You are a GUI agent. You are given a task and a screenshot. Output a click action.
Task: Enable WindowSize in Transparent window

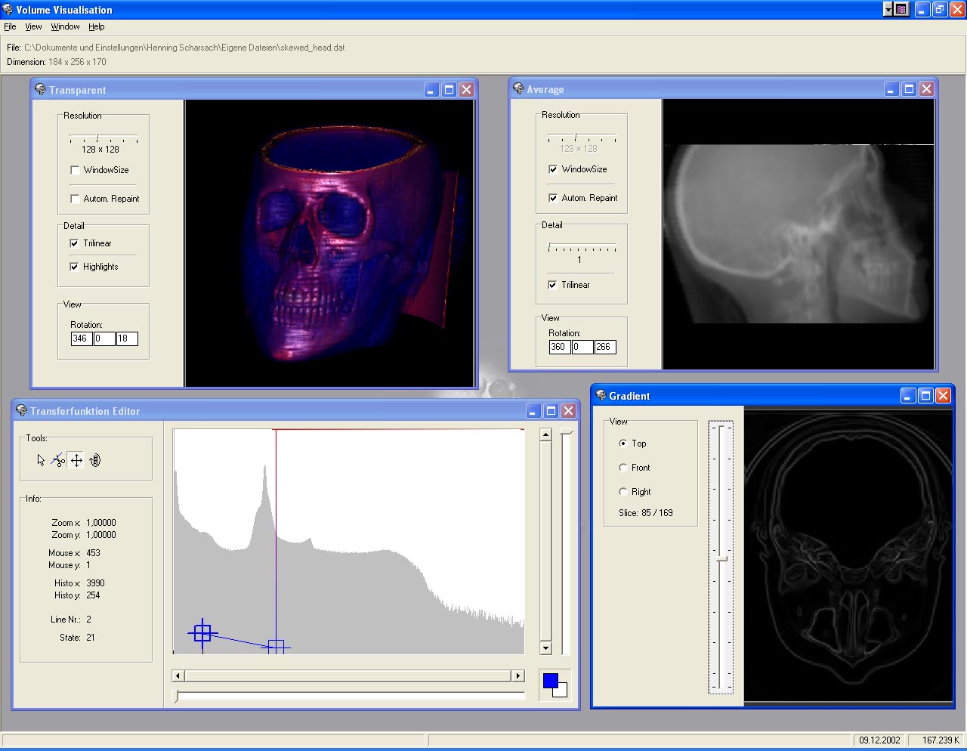[x=75, y=170]
